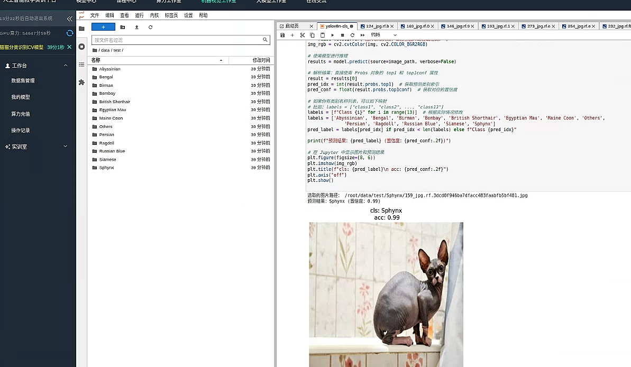Copy the selected cell
The height and width of the screenshot is (367, 631).
(x=312, y=35)
